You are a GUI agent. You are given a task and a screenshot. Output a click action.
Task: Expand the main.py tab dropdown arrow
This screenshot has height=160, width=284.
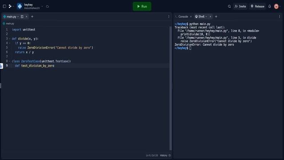(18, 16)
